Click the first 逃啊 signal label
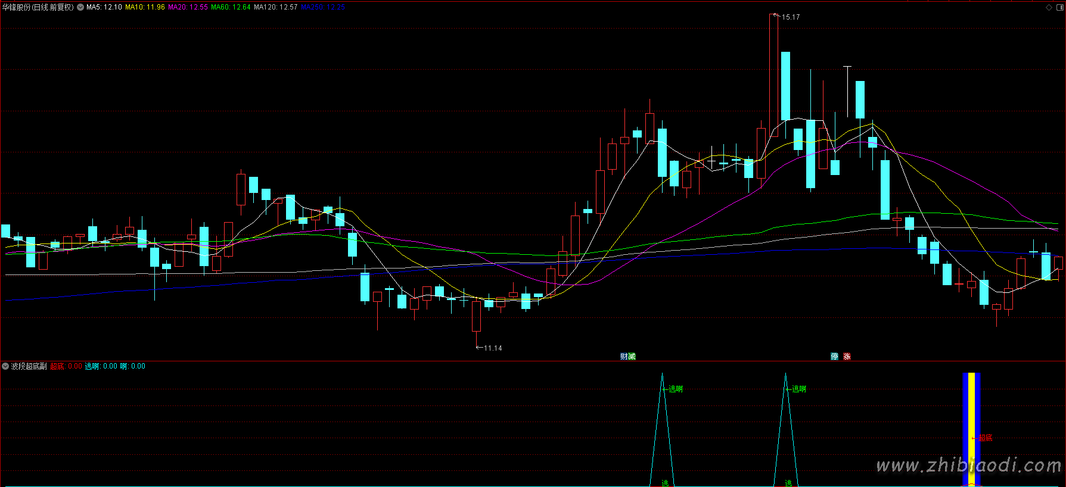This screenshot has width=1066, height=487. click(x=676, y=389)
